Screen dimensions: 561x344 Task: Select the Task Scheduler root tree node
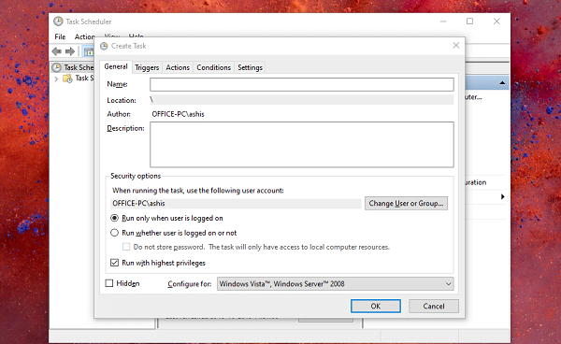click(x=73, y=67)
